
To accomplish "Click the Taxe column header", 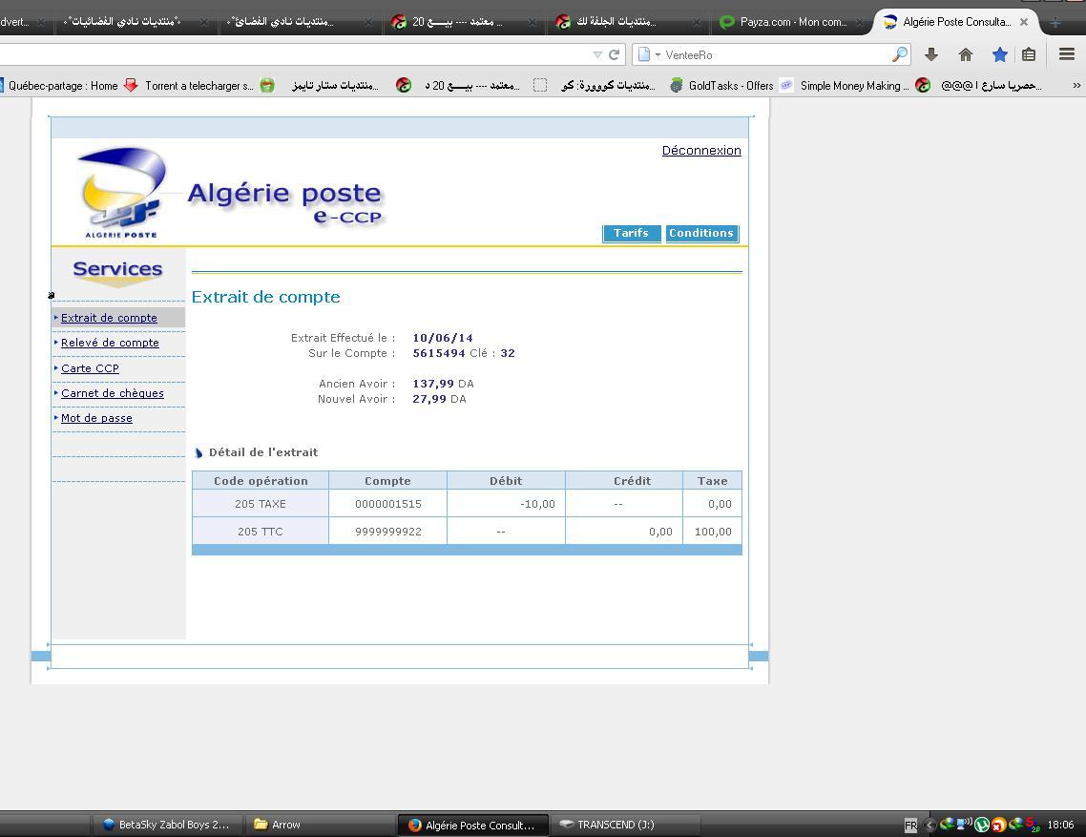I will coord(713,481).
